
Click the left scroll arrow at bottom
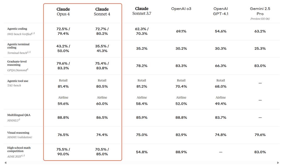tap(5, 163)
